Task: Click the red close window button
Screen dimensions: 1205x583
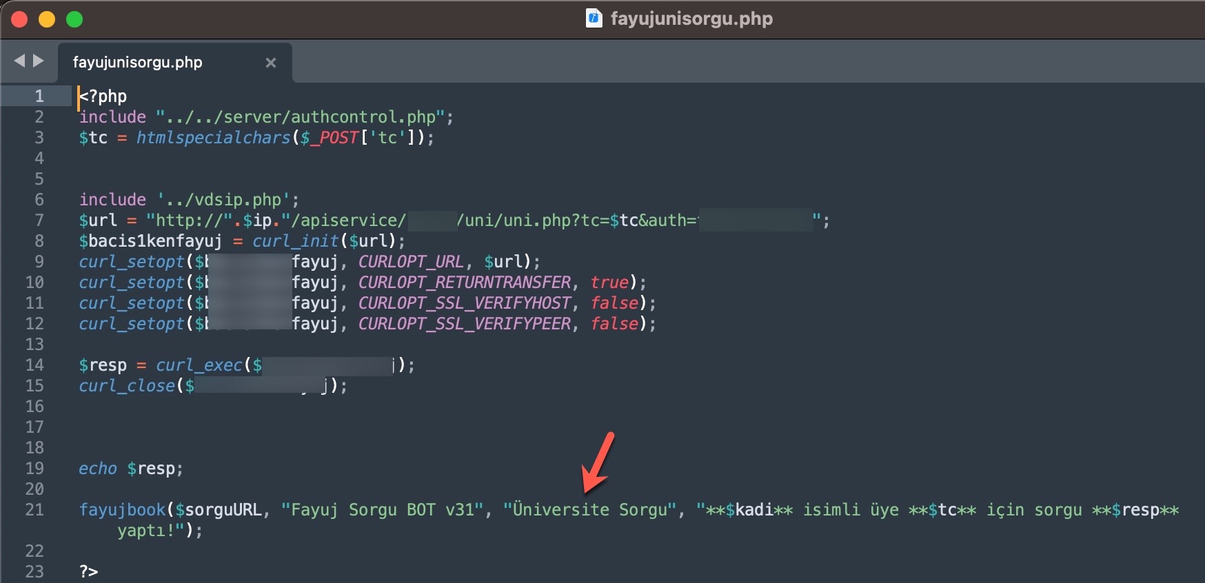Action: point(19,19)
